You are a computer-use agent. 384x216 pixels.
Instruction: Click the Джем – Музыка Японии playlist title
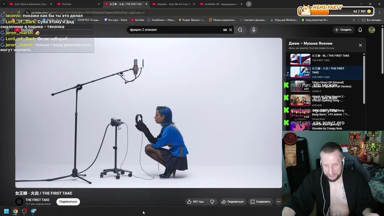(310, 43)
